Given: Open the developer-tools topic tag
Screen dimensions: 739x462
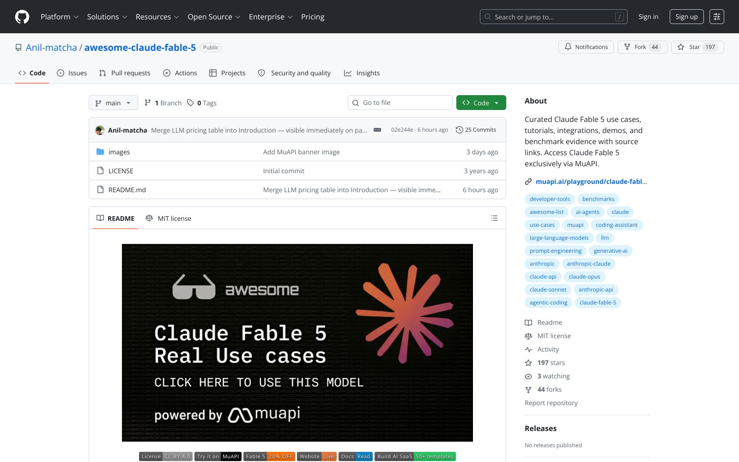Looking at the screenshot, I should tap(550, 199).
